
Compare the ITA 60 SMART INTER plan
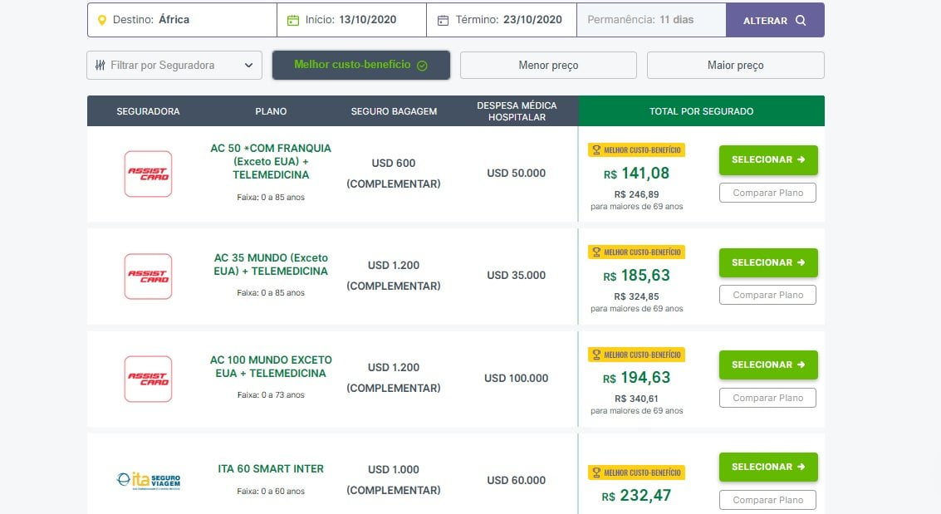767,500
